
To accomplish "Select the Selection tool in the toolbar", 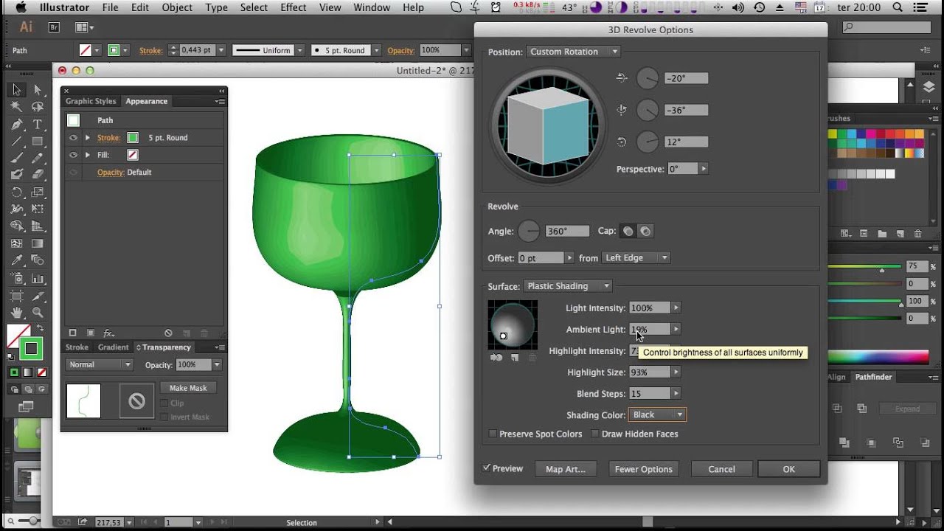I will tap(15, 88).
